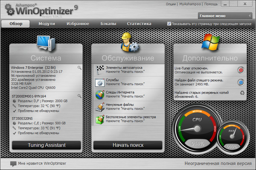Expand the Главное меню dropdown
The height and width of the screenshot is (170, 256).
point(225,16)
